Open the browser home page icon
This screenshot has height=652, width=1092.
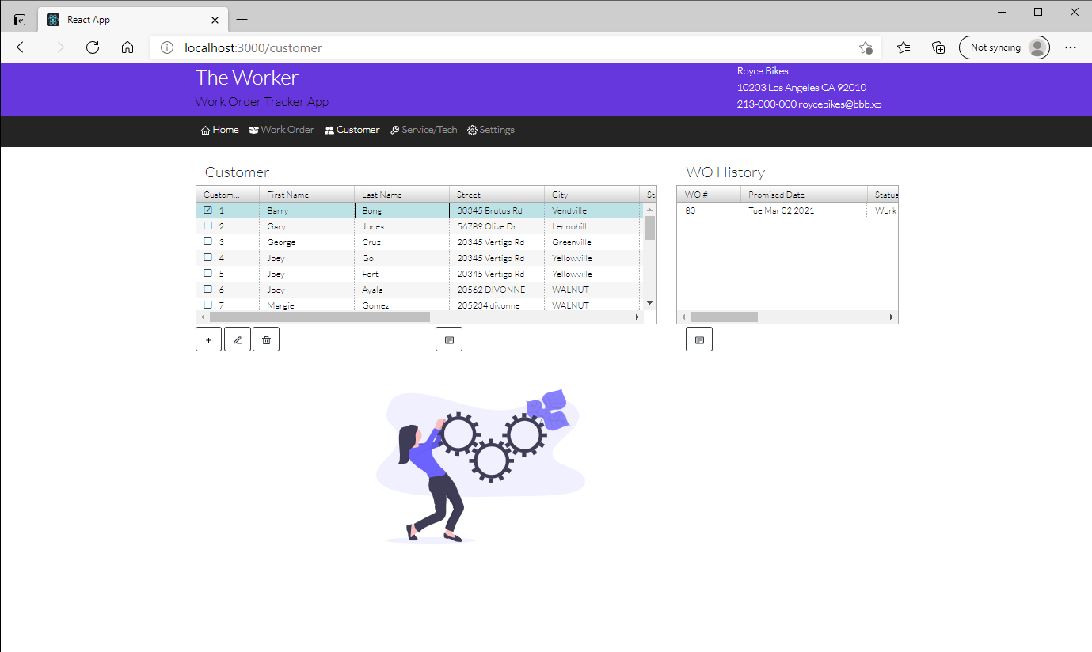coord(127,47)
